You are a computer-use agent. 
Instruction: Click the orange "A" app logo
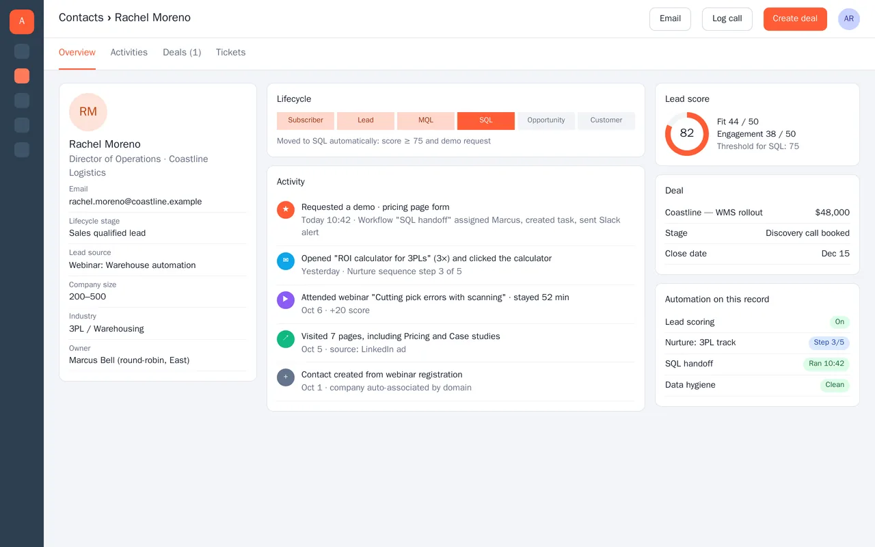point(22,22)
